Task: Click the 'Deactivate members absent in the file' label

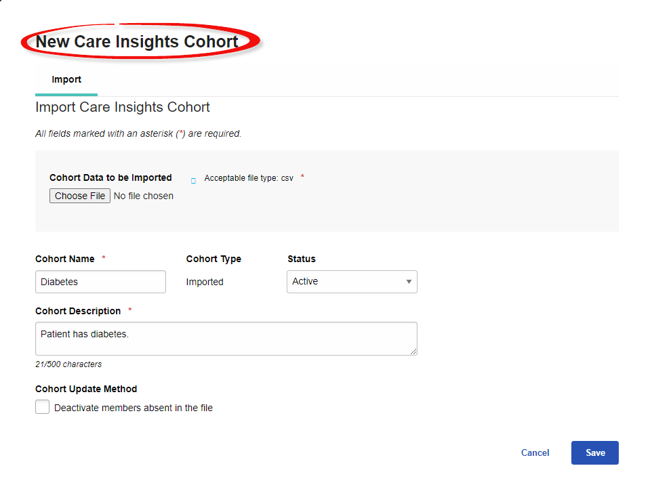Action: pyautogui.click(x=134, y=408)
